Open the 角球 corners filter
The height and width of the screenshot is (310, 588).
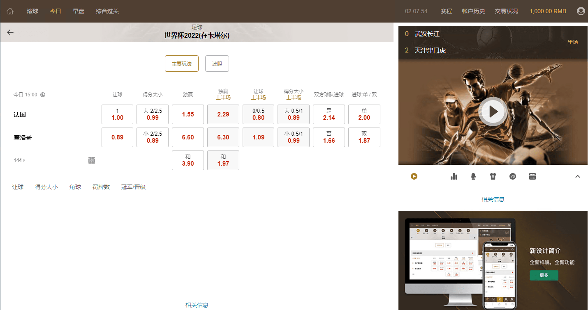tap(75, 187)
